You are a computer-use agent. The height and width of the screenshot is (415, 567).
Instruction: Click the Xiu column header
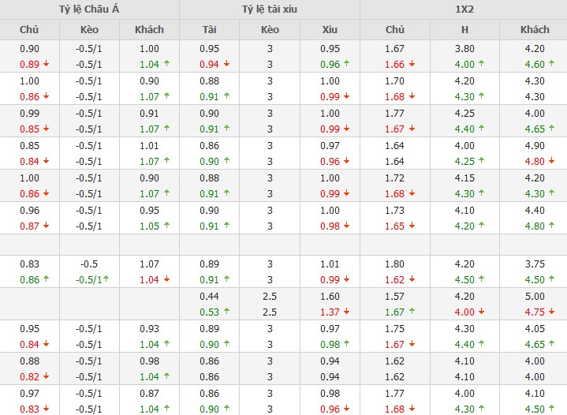[330, 30]
